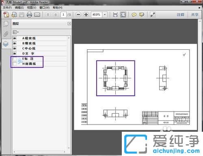Open the 文件(F) menu
Screen dimensions: 203x156
[7, 8]
